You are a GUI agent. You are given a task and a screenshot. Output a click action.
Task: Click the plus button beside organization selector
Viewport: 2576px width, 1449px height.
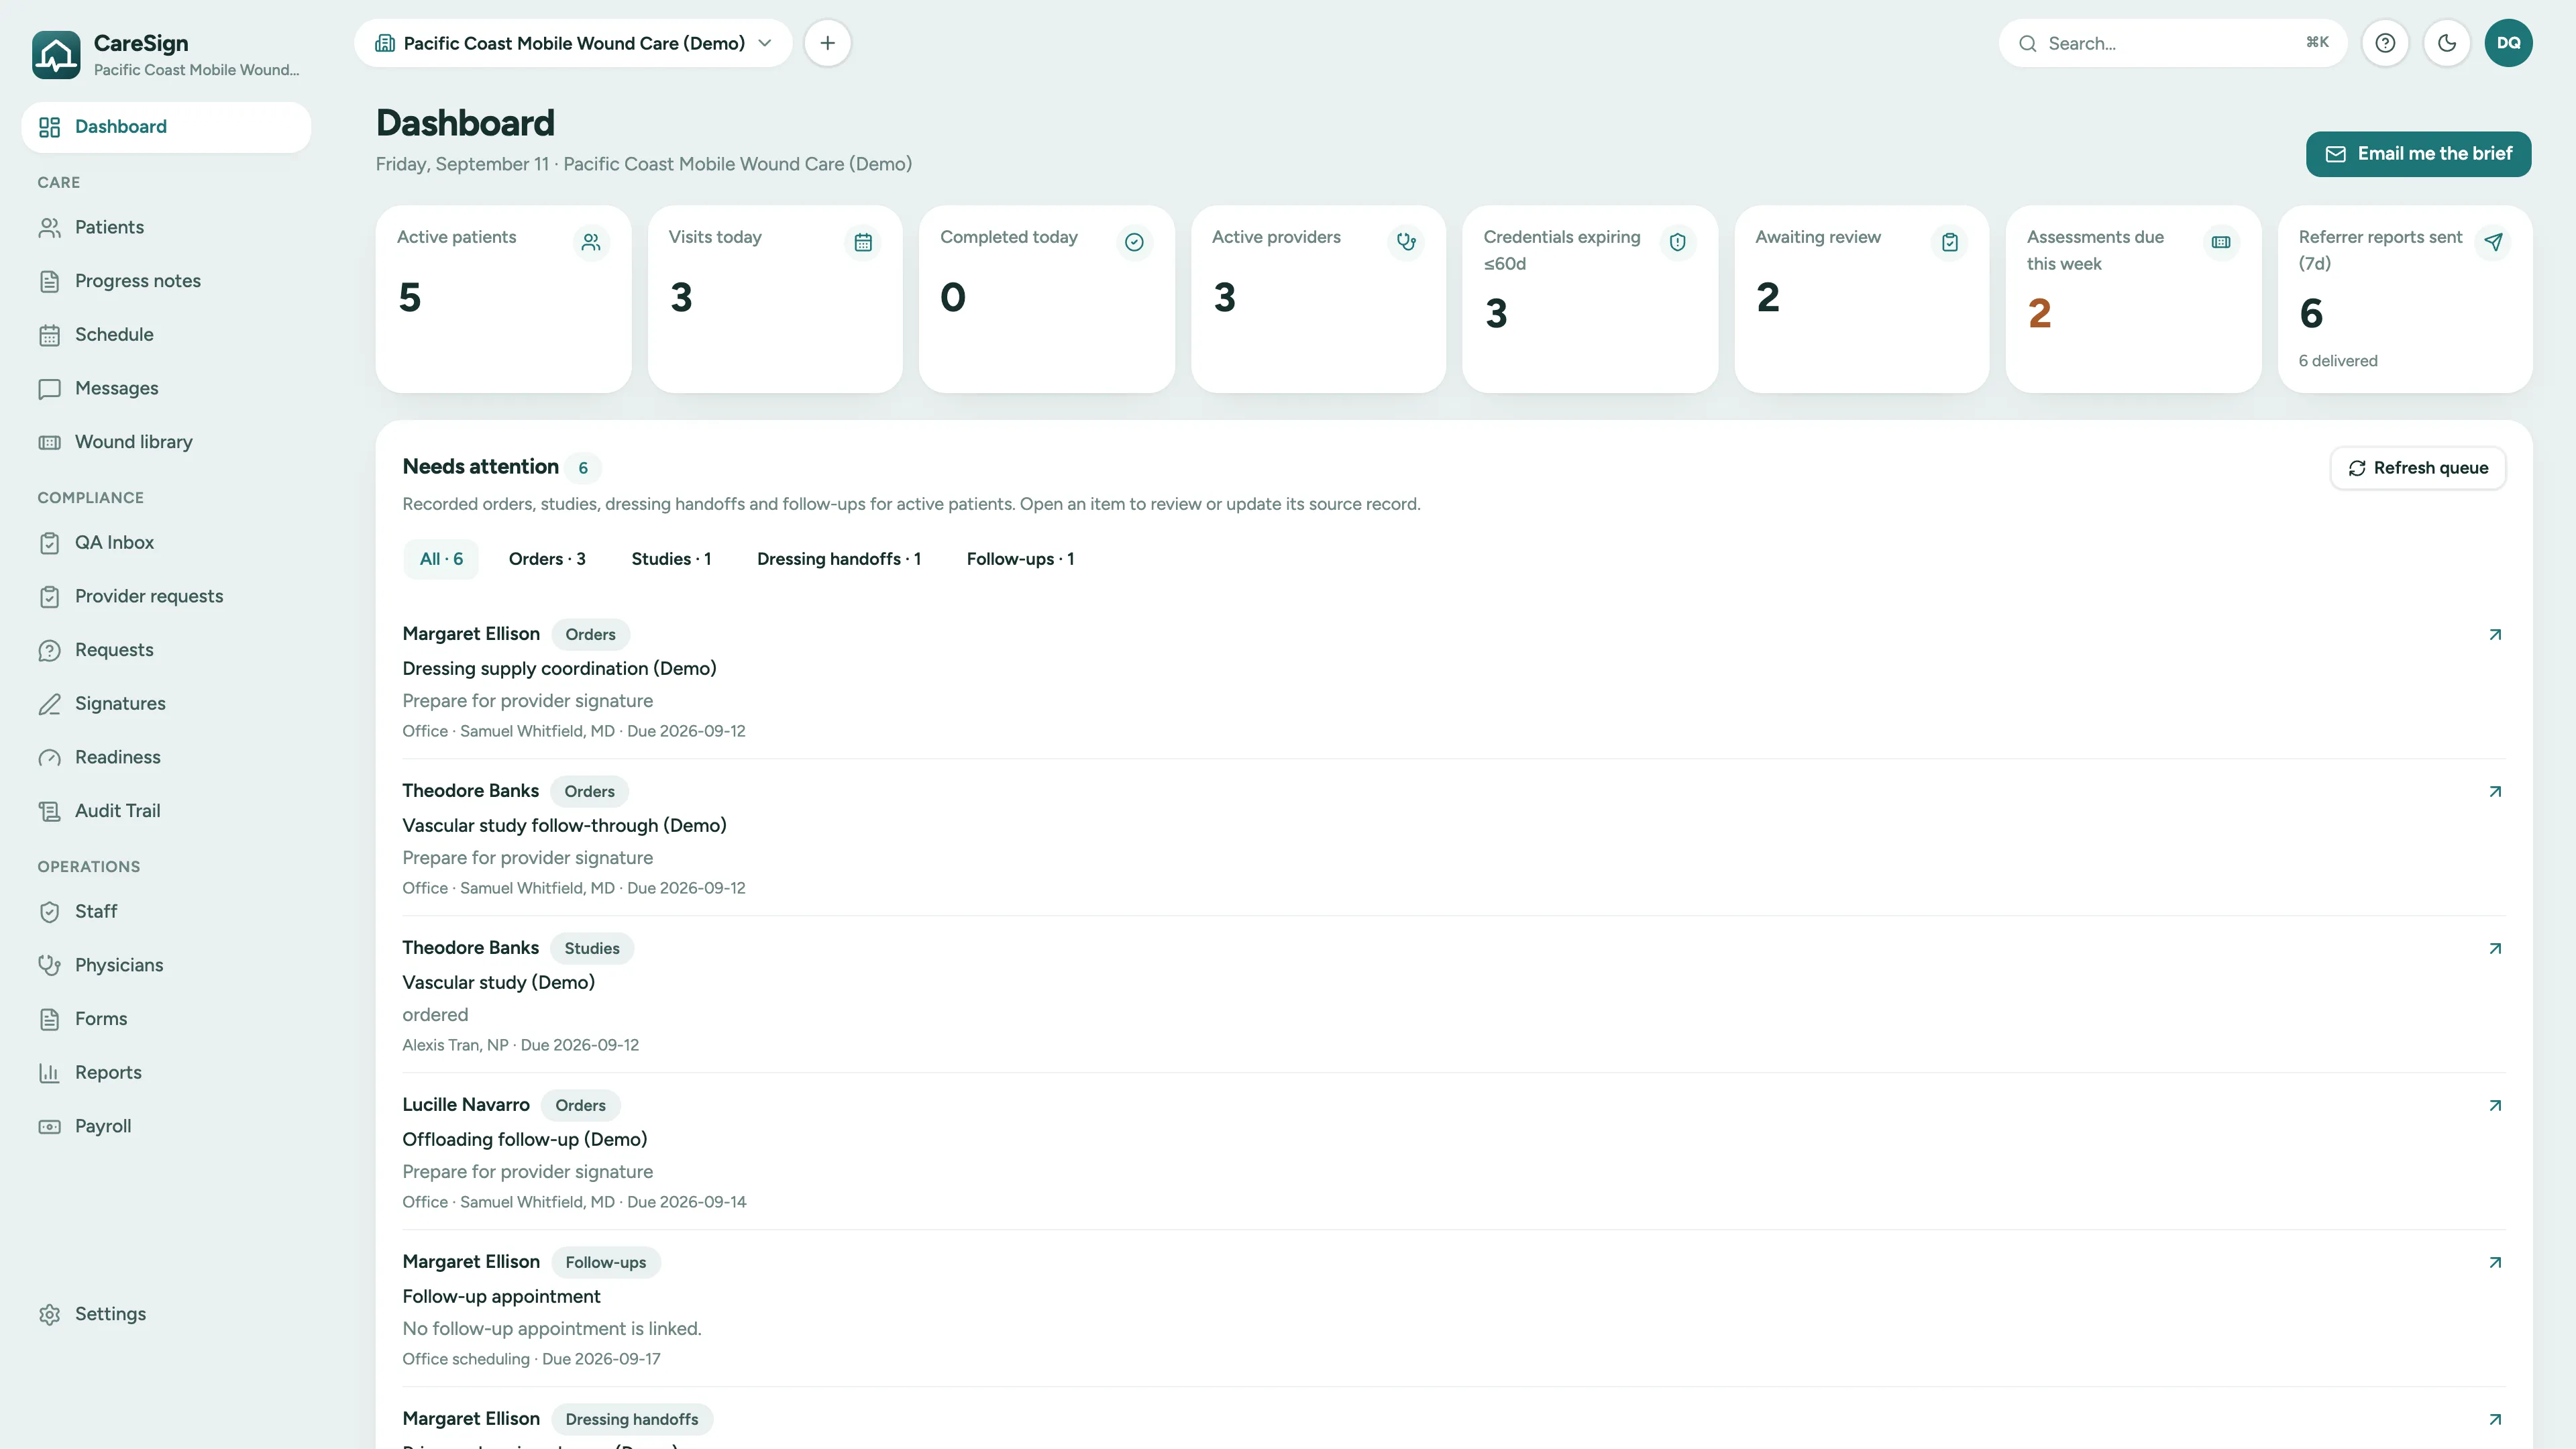click(827, 43)
